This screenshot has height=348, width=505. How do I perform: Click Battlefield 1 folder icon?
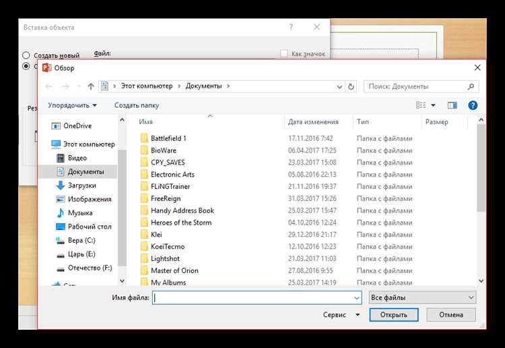144,138
